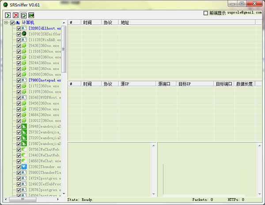Click the network card toolbar icon
The image size is (265, 205).
(31, 15)
